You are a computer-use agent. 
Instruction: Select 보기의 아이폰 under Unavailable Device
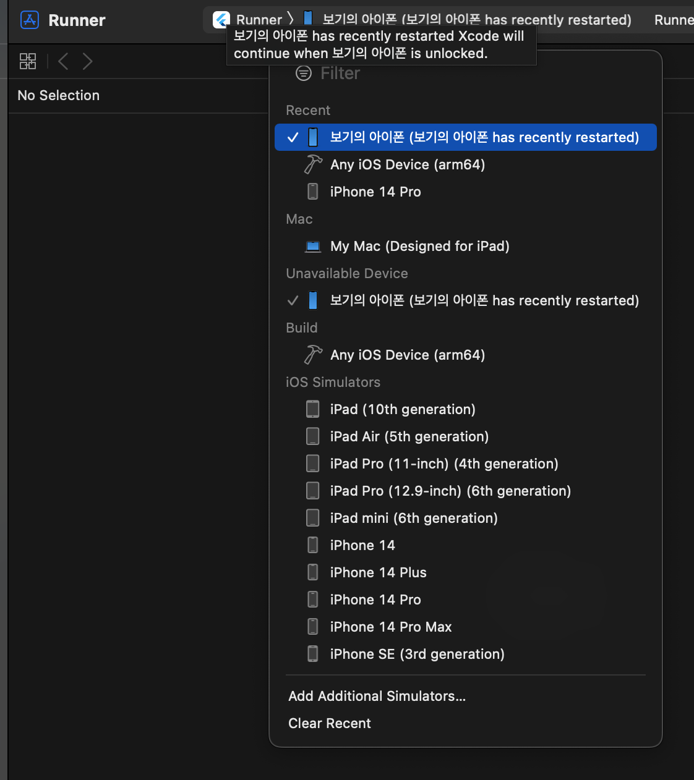pos(466,300)
